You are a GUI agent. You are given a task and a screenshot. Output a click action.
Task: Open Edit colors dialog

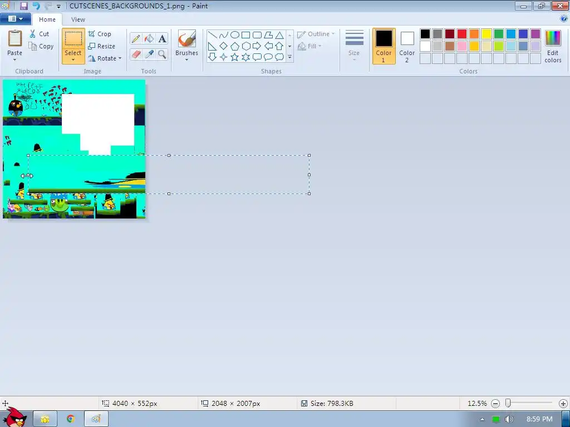click(x=553, y=46)
